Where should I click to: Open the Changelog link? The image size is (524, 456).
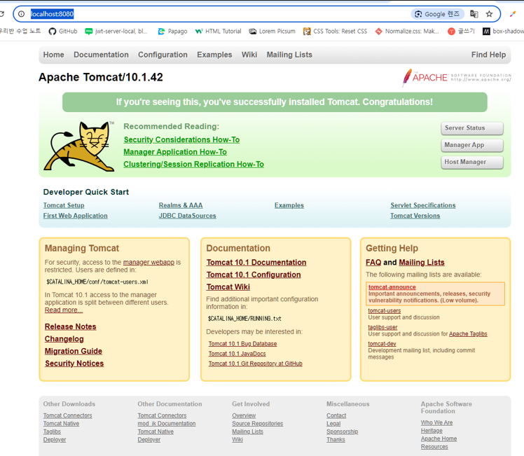[x=64, y=339]
